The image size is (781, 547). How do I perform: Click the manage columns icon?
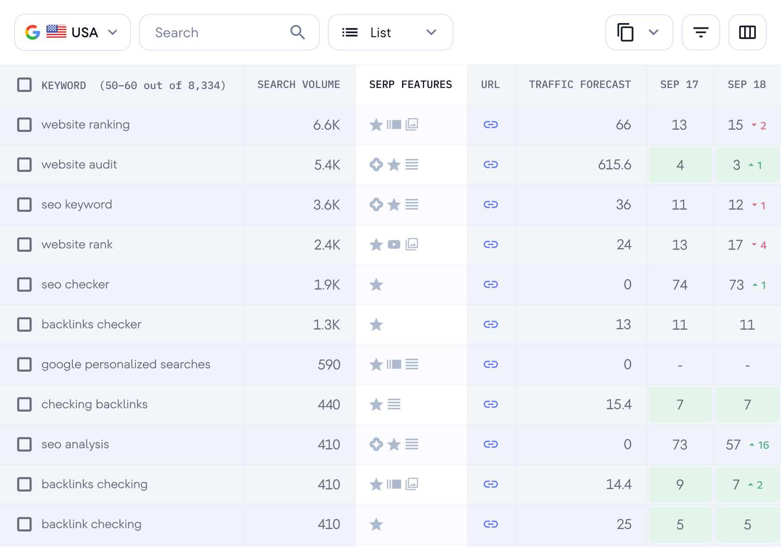pyautogui.click(x=747, y=32)
